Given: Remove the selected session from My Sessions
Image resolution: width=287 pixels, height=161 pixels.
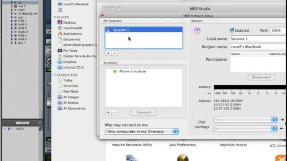Looking at the screenshot, I should tap(115, 53).
